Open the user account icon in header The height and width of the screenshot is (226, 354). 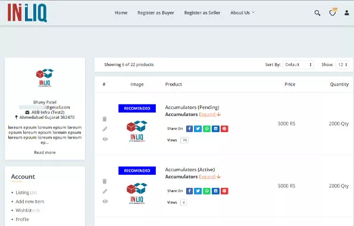pyautogui.click(x=347, y=13)
